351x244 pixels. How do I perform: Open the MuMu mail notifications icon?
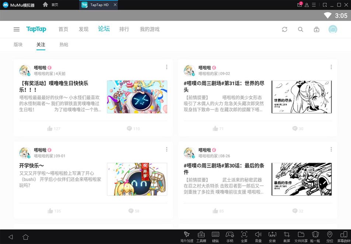300,5
